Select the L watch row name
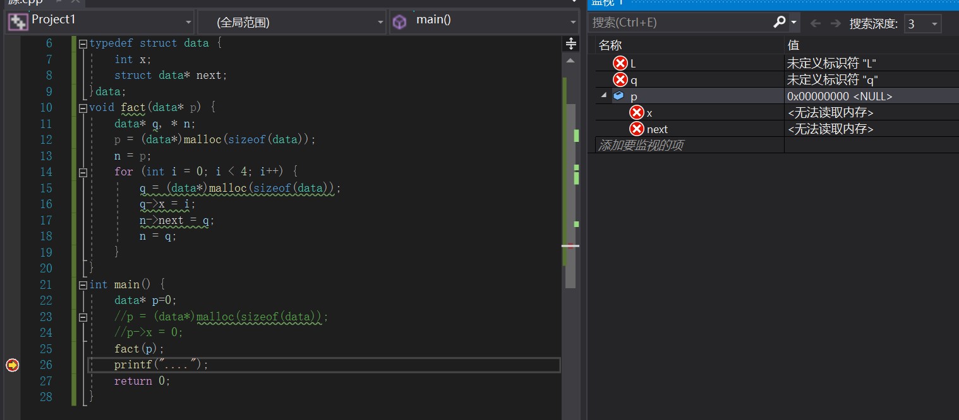 click(633, 63)
